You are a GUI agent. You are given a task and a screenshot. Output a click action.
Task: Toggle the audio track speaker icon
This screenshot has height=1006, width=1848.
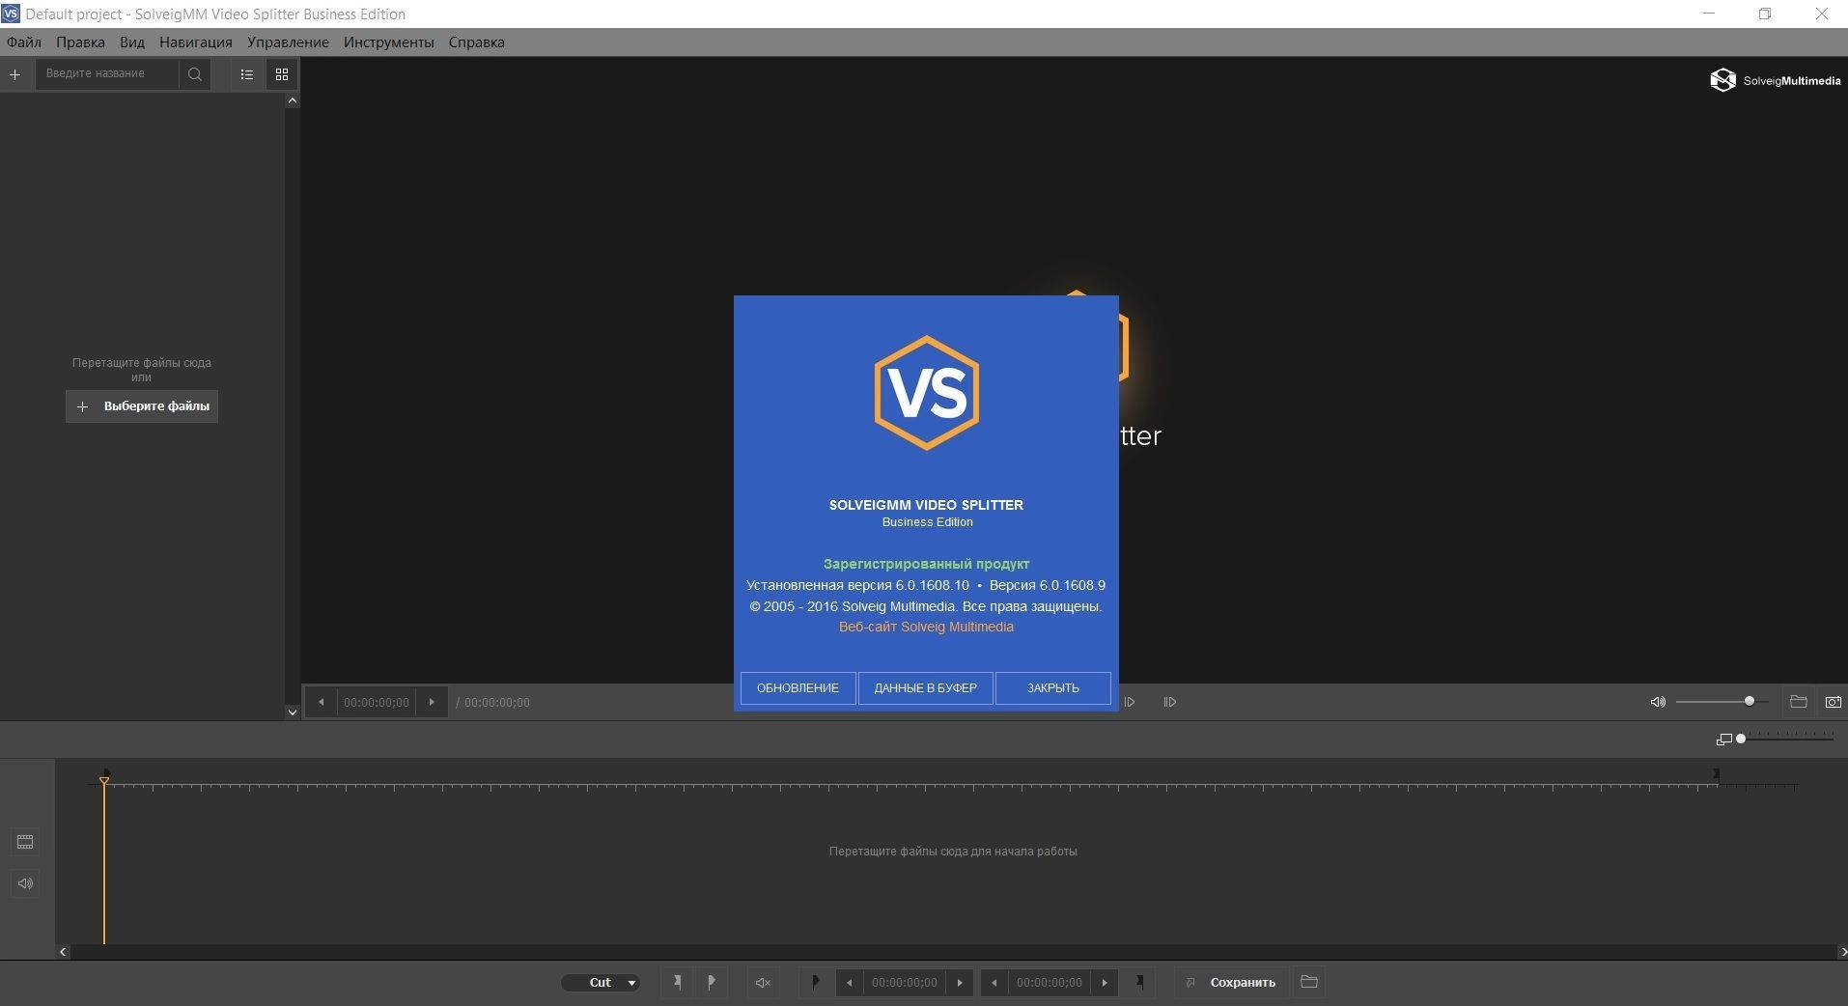click(25, 883)
